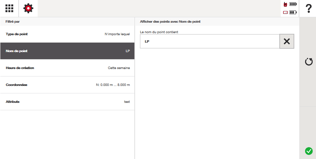
Task: Click the red instrument battery status icon
Action: click(x=285, y=4)
